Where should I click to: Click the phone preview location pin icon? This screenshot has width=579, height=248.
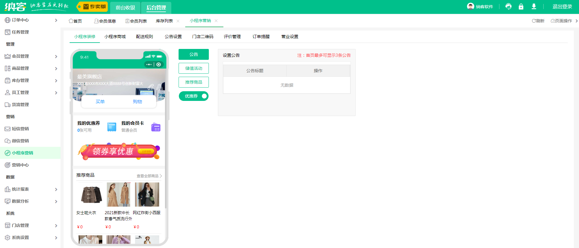pos(160,87)
